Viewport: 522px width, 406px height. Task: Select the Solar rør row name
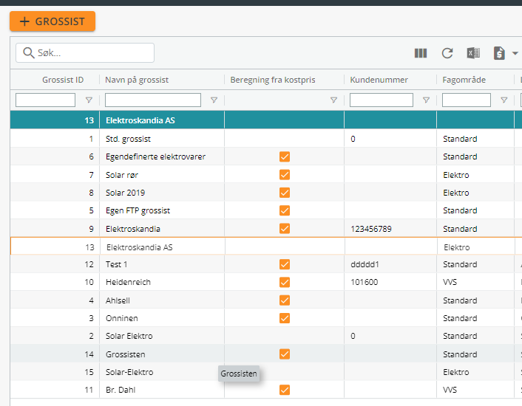122,175
